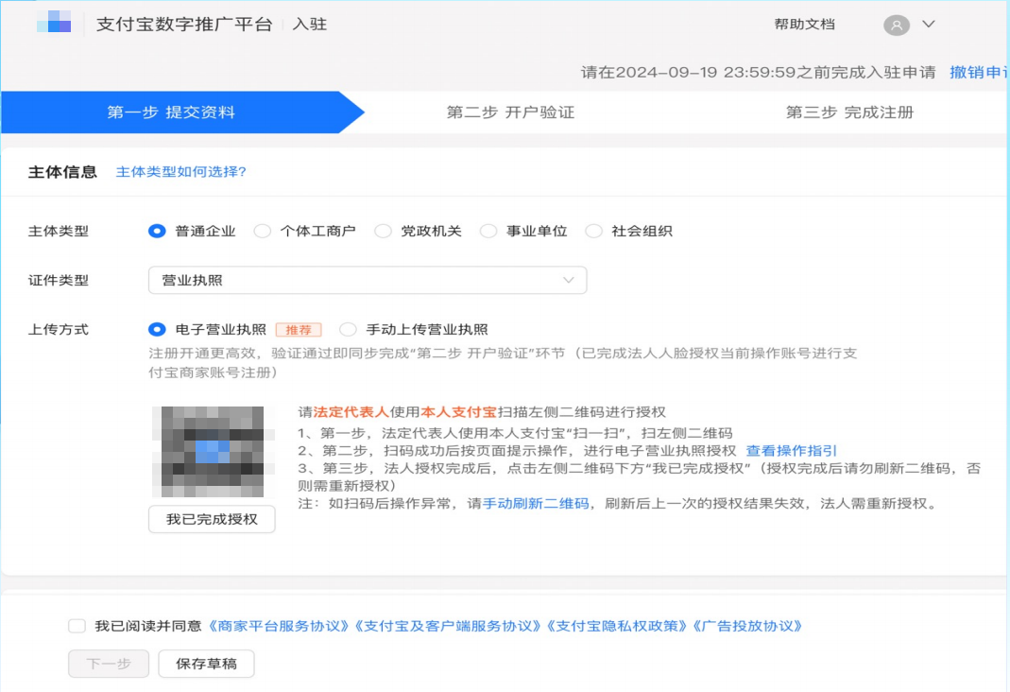Select 普通企业 radio option

(157, 232)
